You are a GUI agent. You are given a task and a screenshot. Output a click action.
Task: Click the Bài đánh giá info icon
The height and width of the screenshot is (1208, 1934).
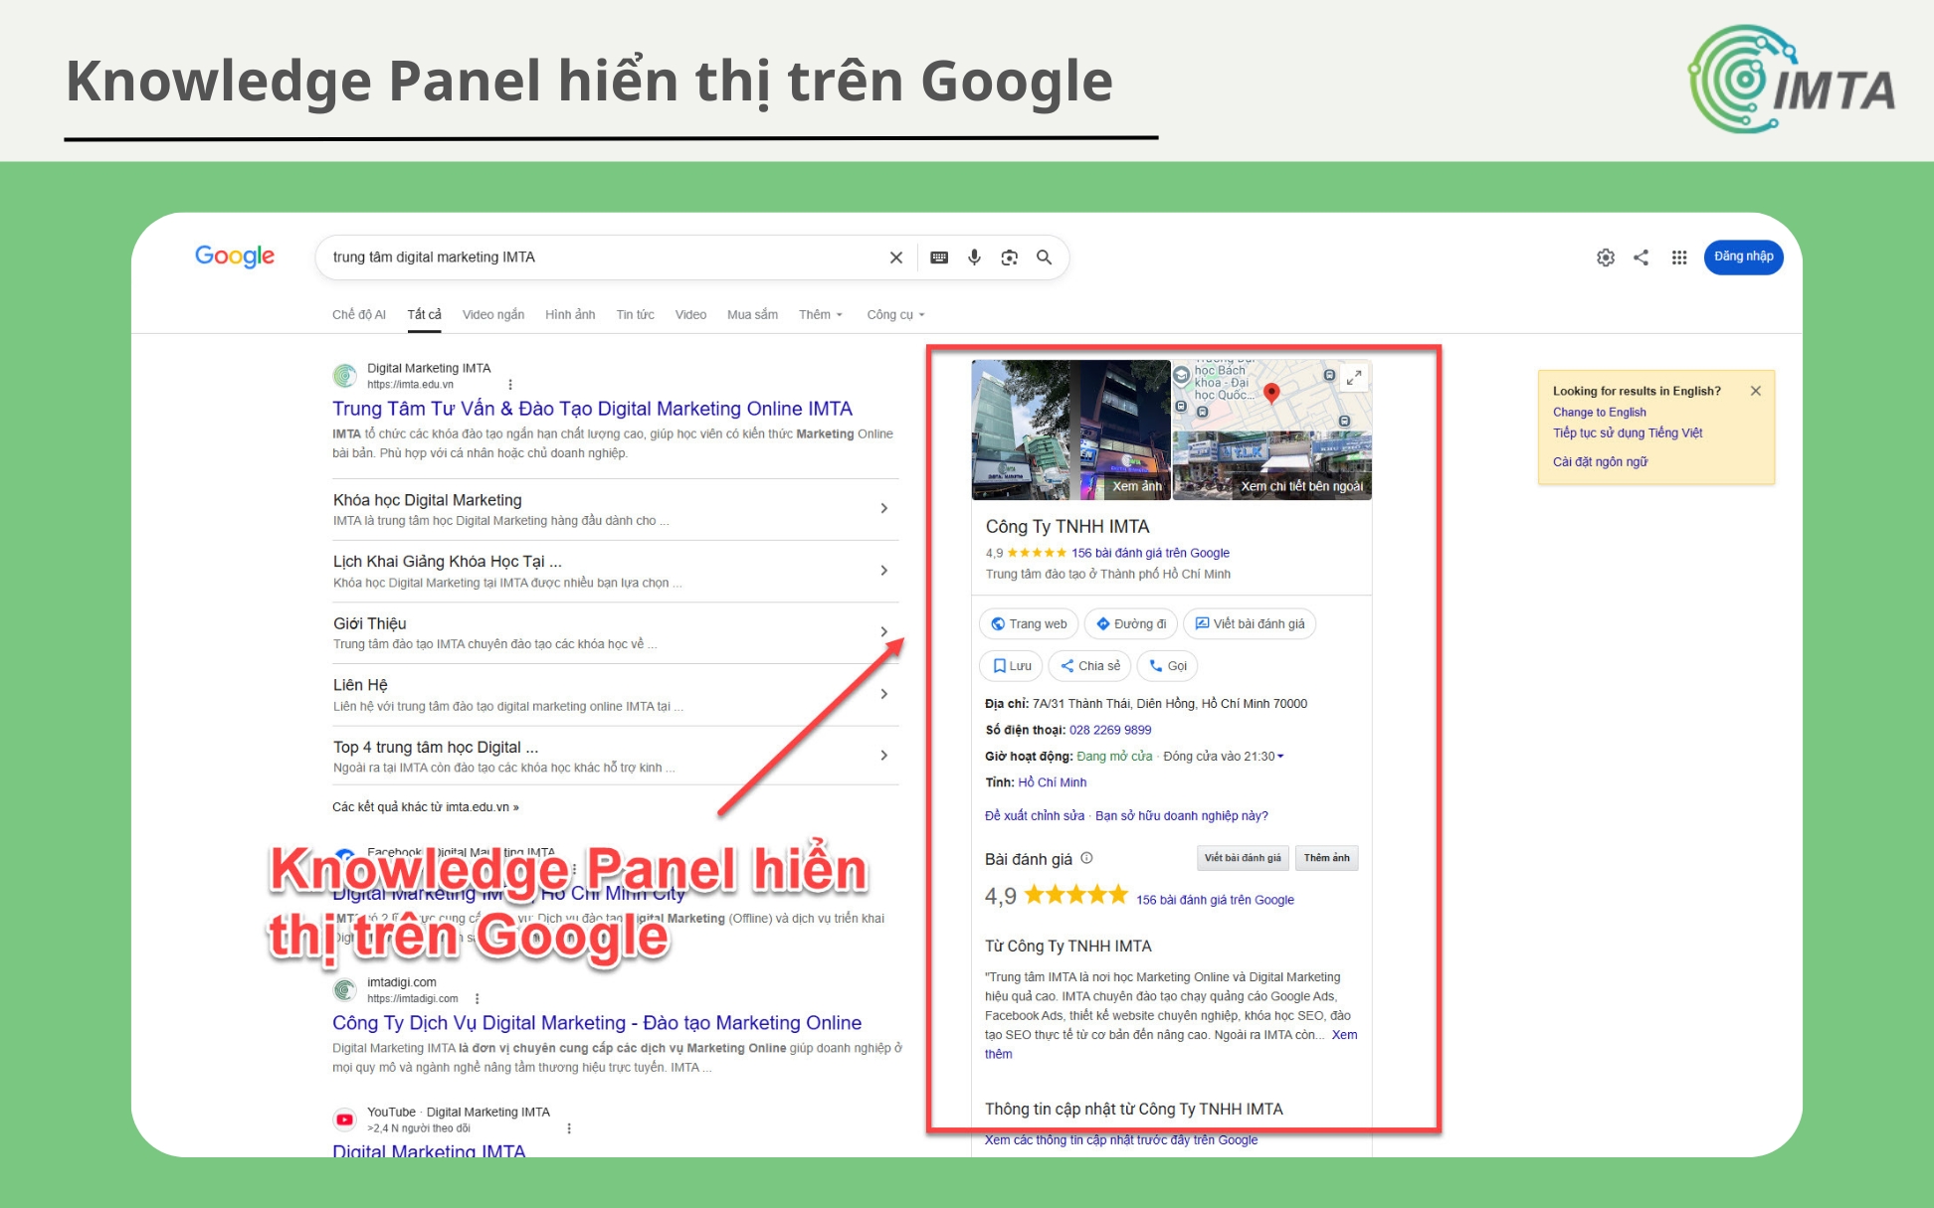(1087, 858)
